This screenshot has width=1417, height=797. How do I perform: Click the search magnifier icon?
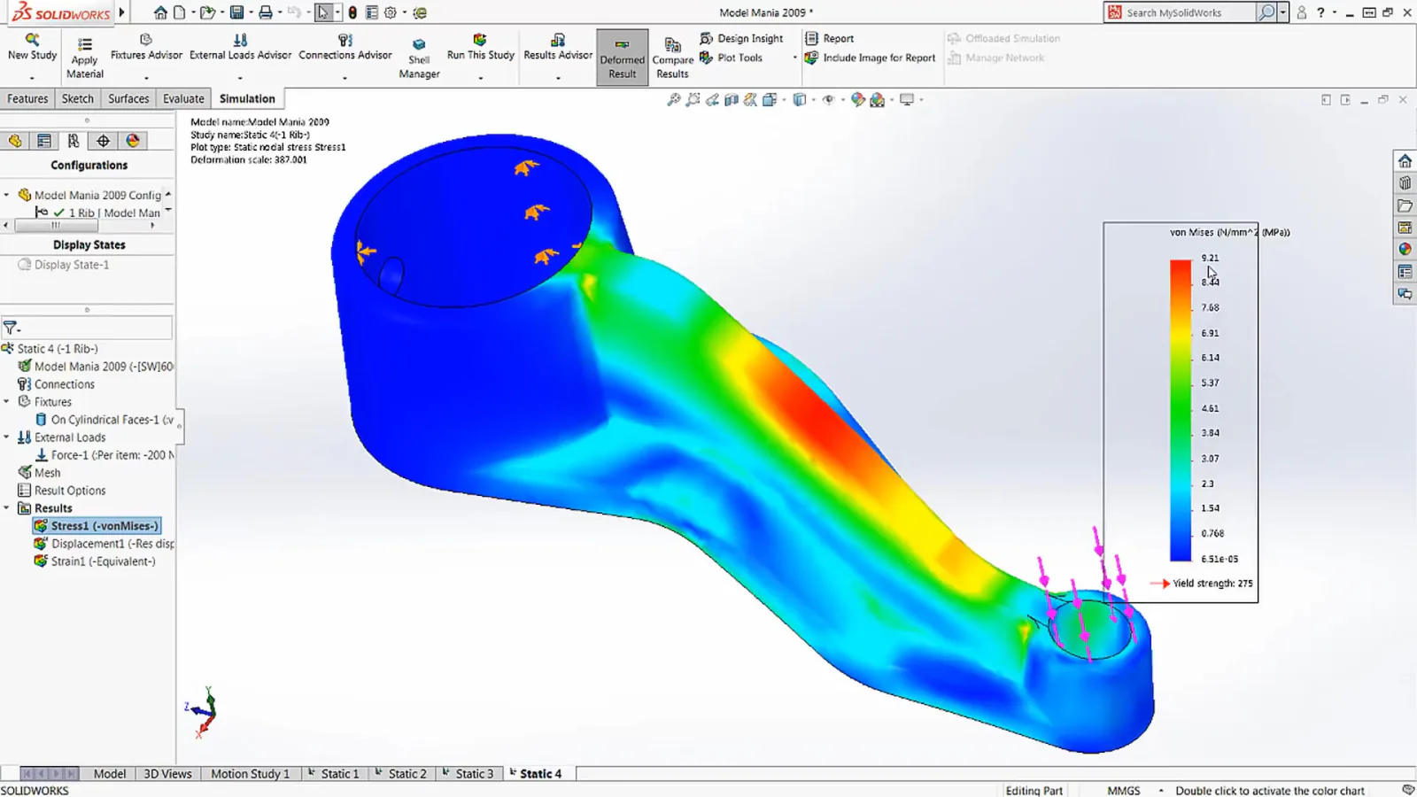1267,12
